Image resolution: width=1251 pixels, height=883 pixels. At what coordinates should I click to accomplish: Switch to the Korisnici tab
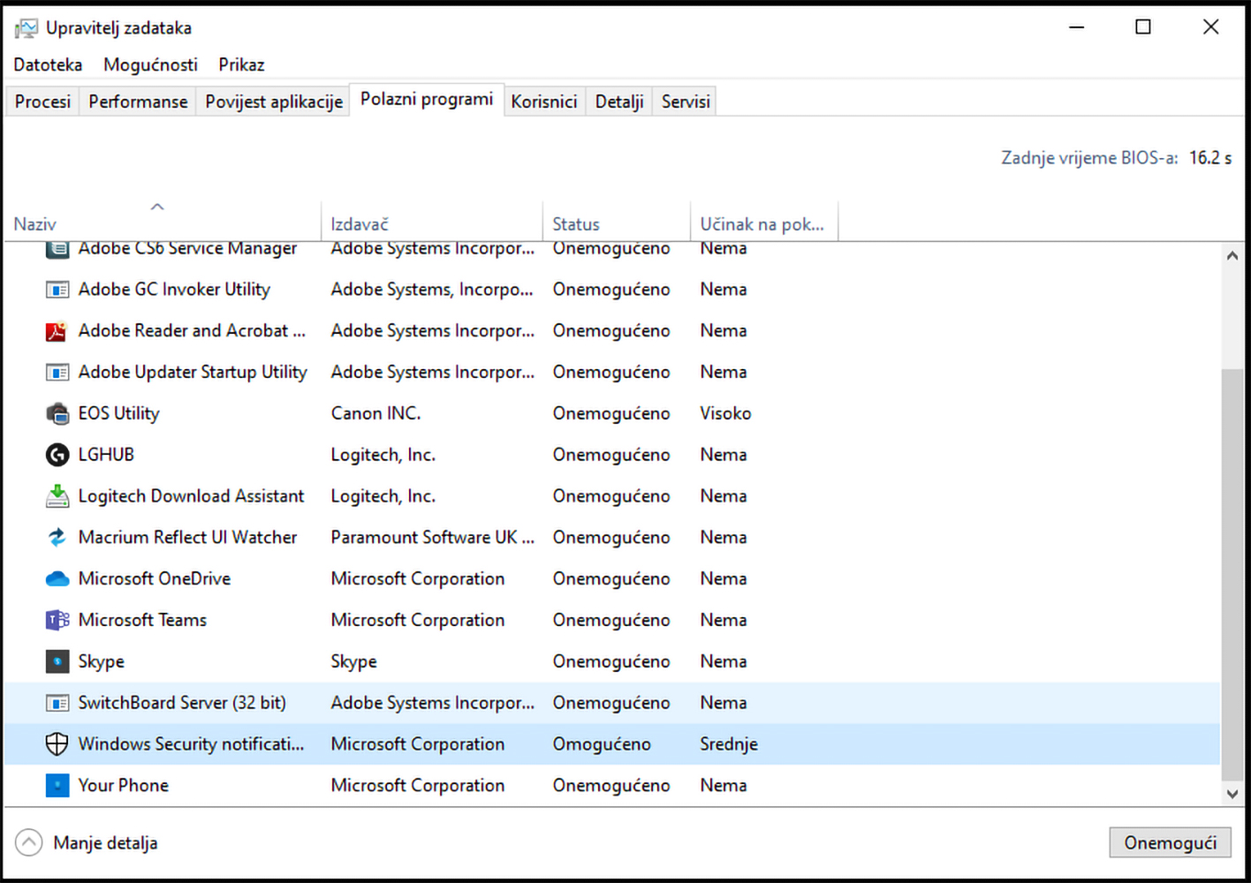[x=544, y=102]
